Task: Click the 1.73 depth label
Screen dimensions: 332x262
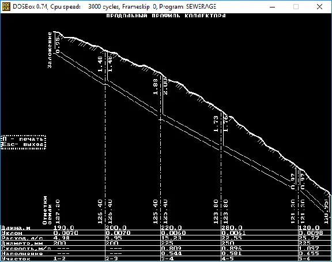Action: click(x=216, y=123)
